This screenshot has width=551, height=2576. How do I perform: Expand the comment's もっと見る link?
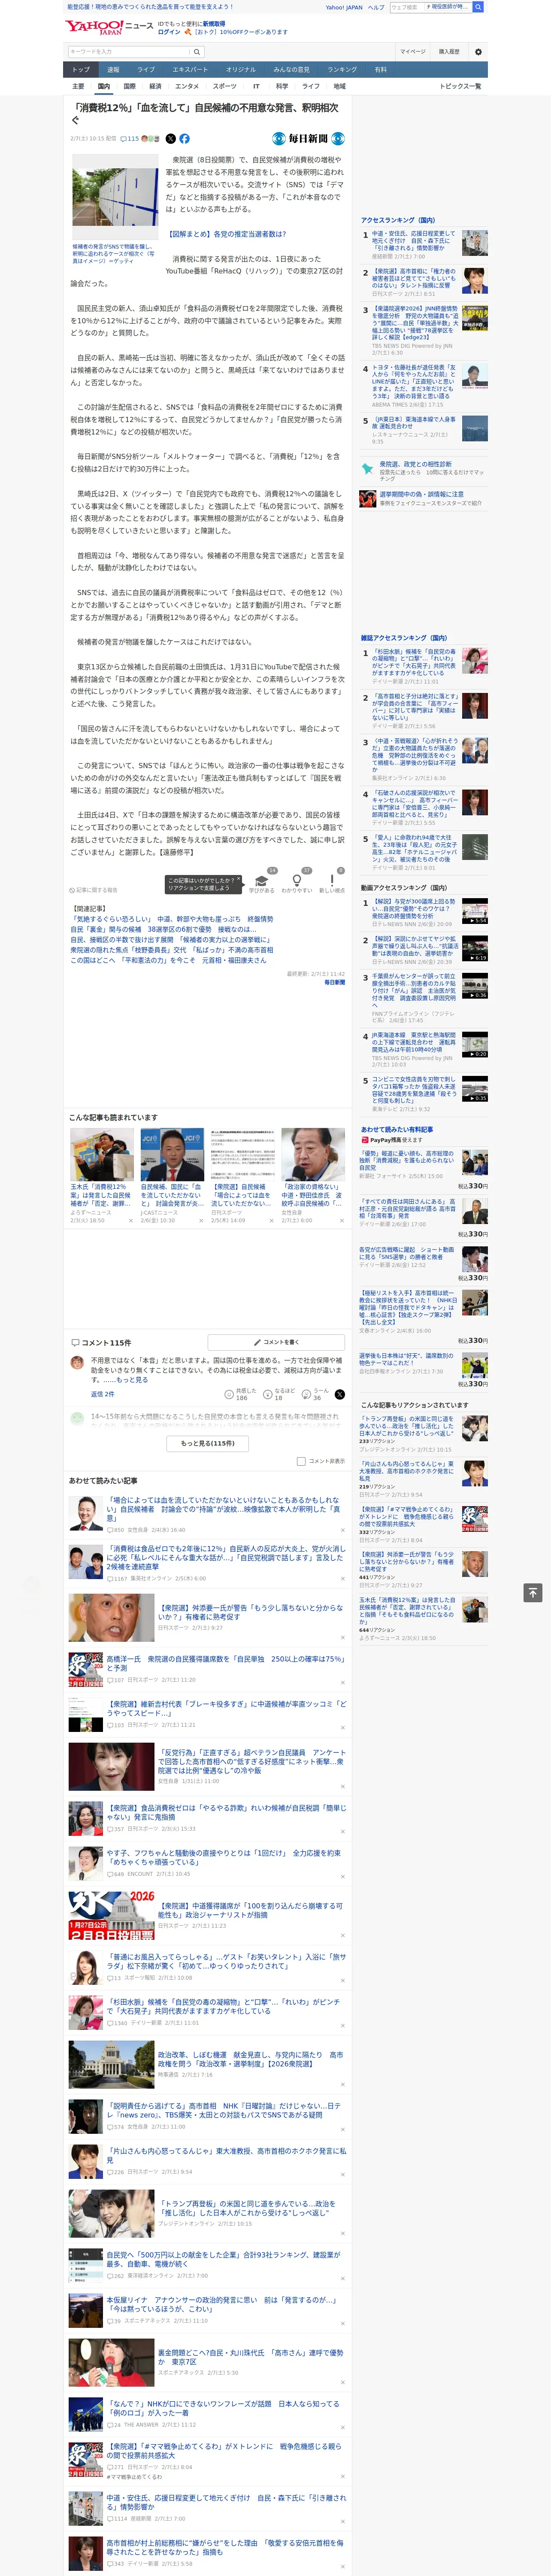click(x=132, y=1380)
